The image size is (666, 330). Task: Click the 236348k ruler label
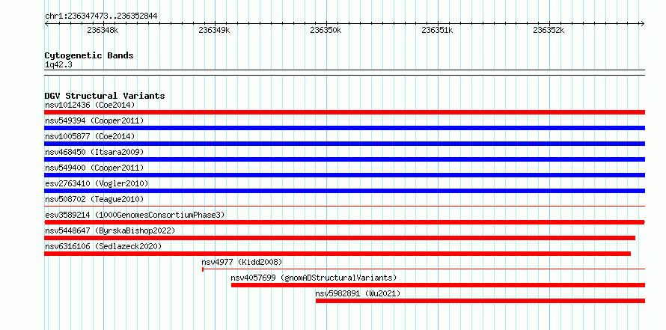coord(103,30)
